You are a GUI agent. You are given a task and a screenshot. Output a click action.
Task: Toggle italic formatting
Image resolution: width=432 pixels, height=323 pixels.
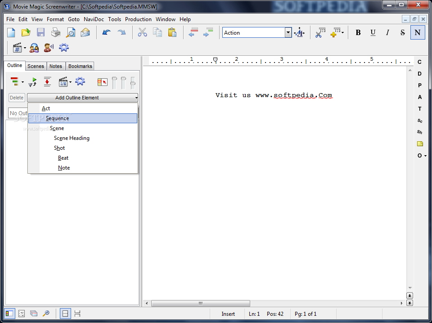[x=387, y=32]
